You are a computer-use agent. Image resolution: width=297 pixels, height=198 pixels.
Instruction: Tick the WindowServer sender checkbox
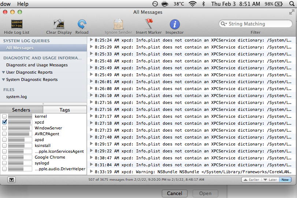(x=4, y=128)
